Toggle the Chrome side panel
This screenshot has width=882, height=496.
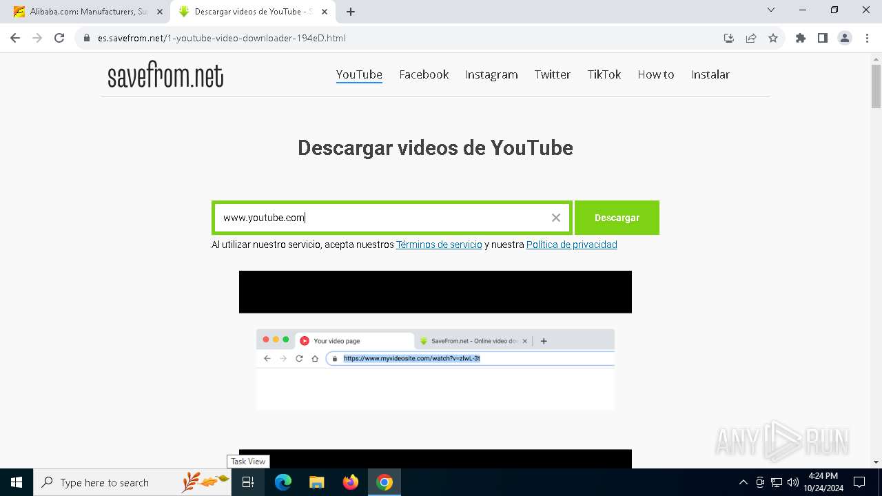(823, 38)
